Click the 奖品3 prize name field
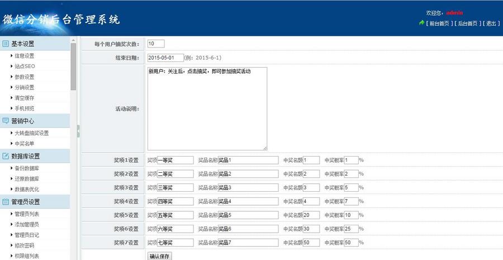Image resolution: width=503 pixels, height=260 pixels. click(248, 187)
